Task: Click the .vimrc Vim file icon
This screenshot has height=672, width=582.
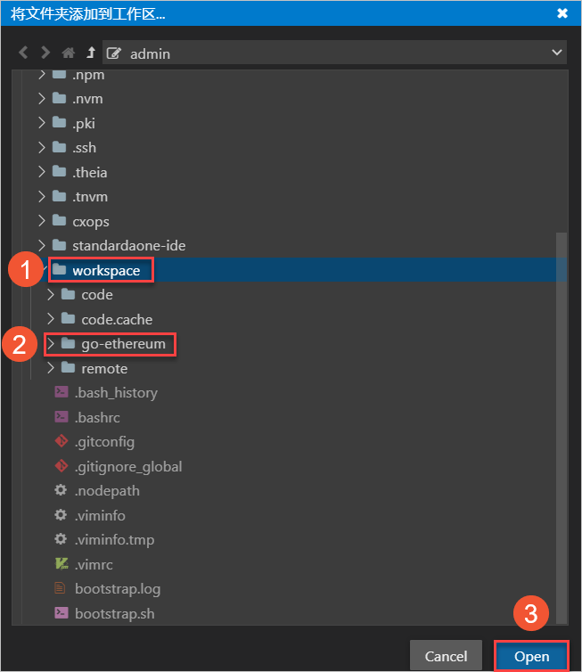Action: click(61, 564)
